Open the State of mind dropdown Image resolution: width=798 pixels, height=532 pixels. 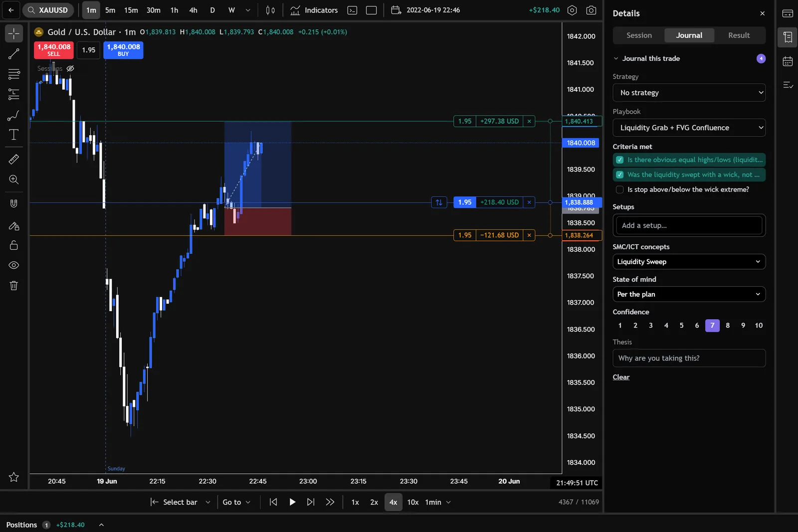click(x=689, y=294)
